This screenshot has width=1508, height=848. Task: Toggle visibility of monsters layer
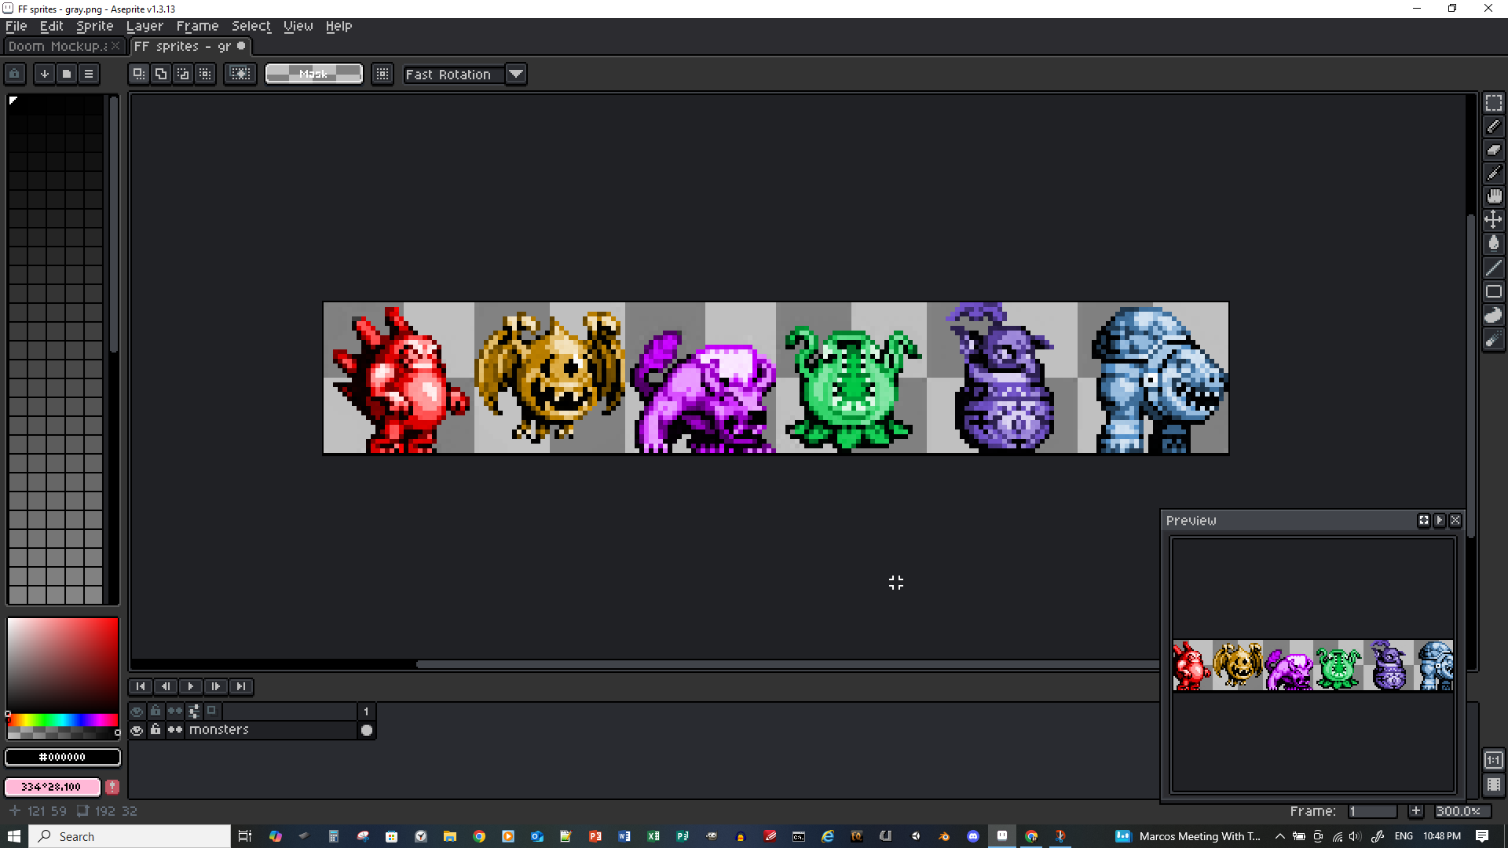[137, 730]
